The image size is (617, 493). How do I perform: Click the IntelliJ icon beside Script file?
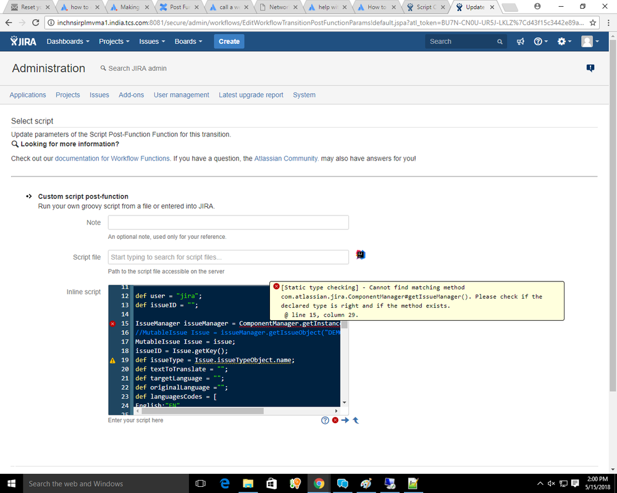tap(361, 255)
